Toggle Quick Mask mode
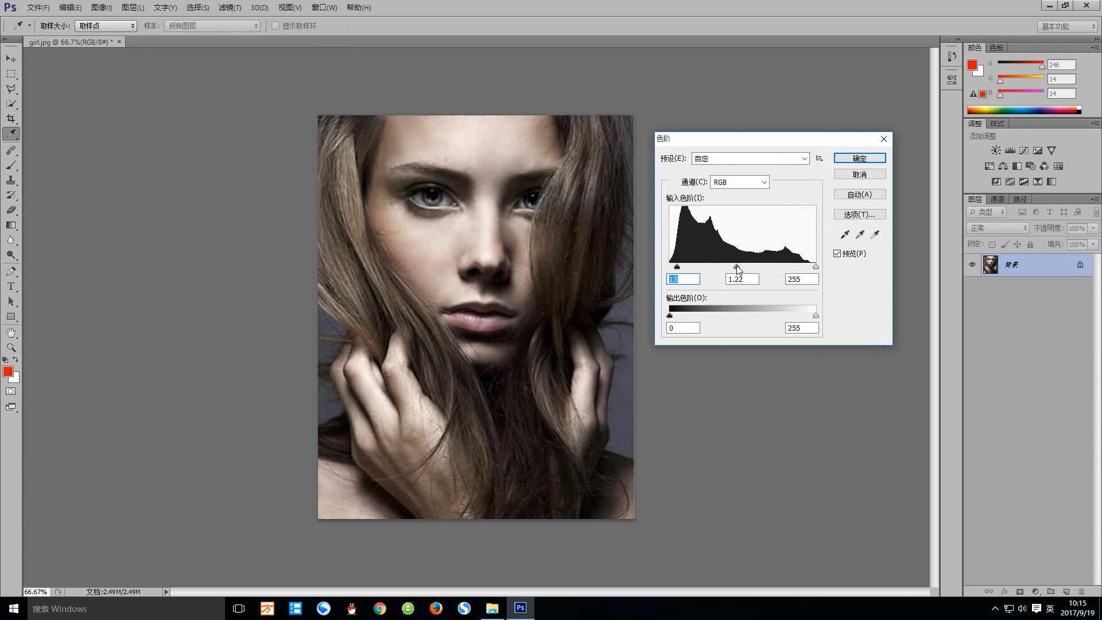 11,392
